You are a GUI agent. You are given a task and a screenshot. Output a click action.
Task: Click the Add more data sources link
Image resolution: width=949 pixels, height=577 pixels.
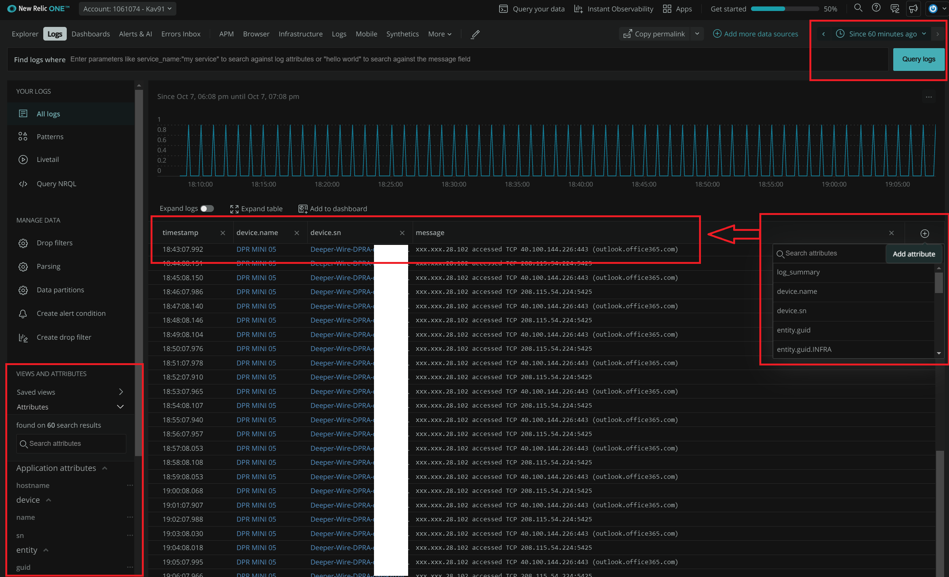tap(755, 34)
